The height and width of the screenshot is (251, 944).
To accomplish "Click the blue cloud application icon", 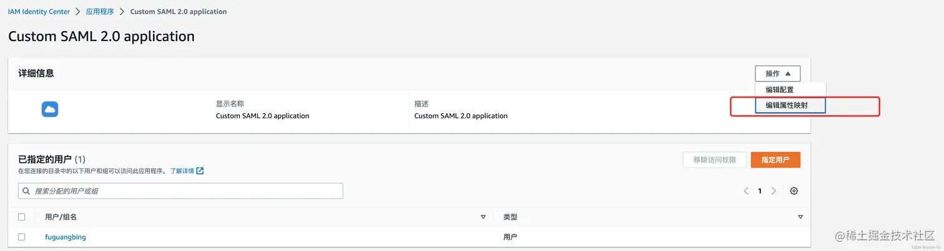I will tap(50, 110).
